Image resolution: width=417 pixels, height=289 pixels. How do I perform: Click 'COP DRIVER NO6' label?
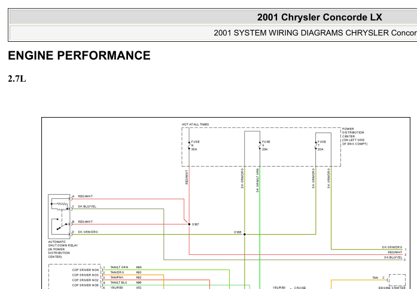[x=86, y=285]
